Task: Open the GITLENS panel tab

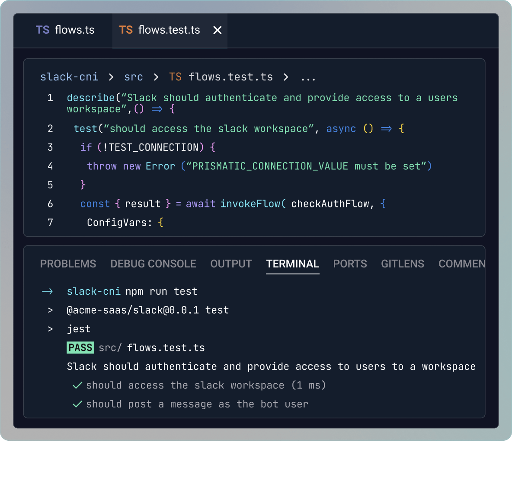Action: pyautogui.click(x=403, y=264)
